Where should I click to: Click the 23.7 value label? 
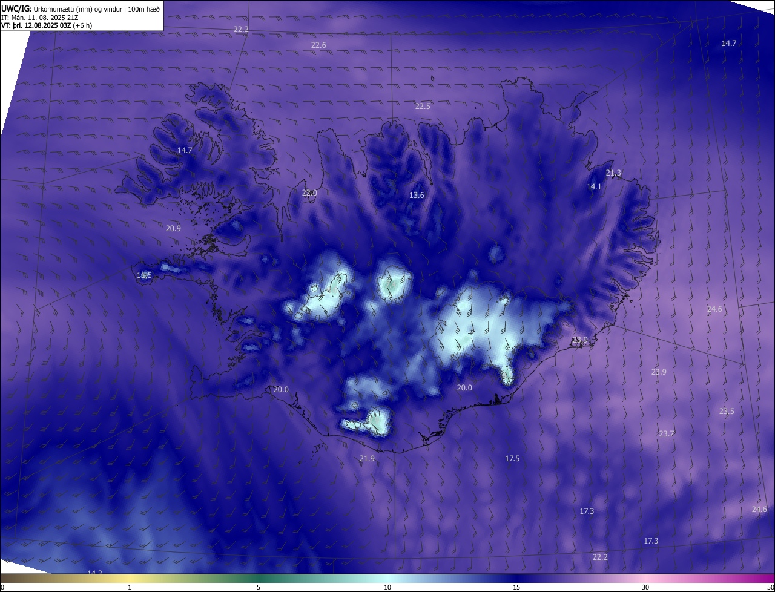[x=667, y=434]
